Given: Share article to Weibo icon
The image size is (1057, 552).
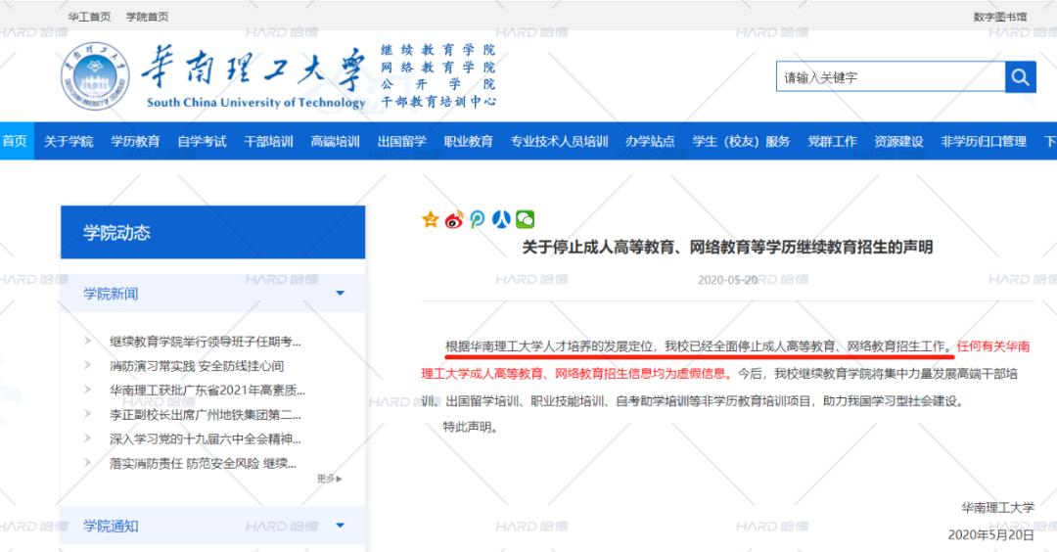Looking at the screenshot, I should [x=454, y=219].
